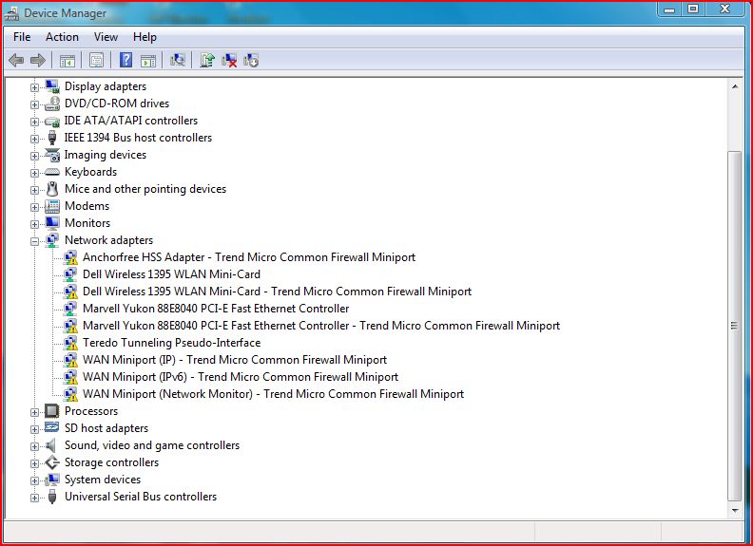
Task: Click warning icon of Teredo Tunneling Pseudo-Interface
Action: pos(70,343)
